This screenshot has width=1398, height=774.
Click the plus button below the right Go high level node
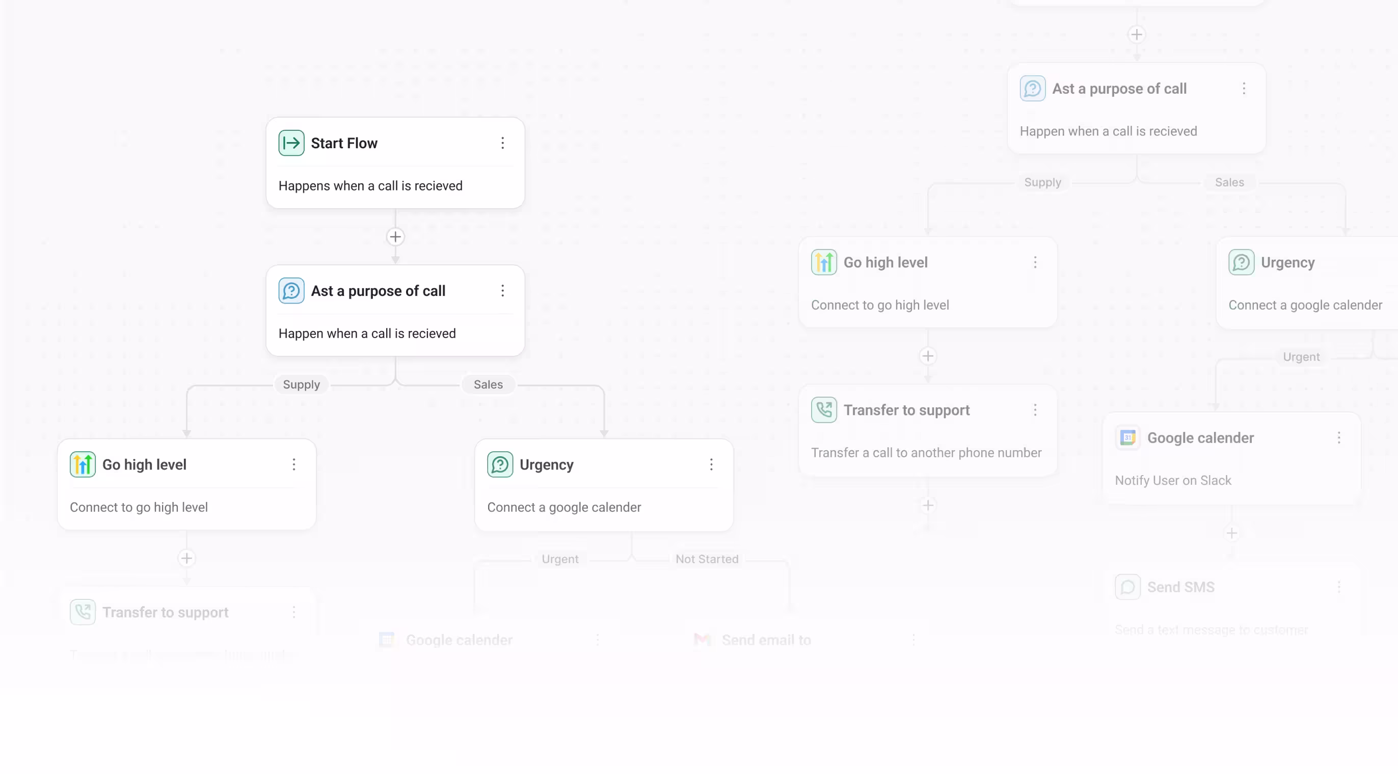(x=928, y=356)
